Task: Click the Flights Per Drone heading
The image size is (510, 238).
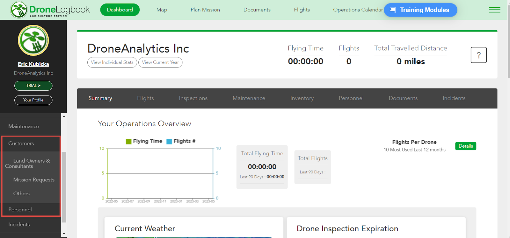Action: (x=414, y=142)
